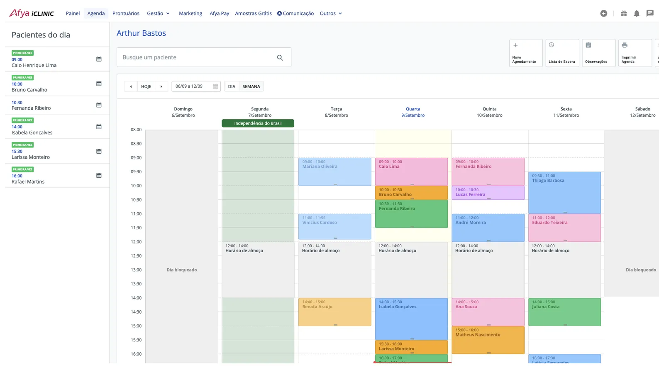The image size is (664, 378).
Task: Click Quarta 9/Setembro column header
Action: point(413,112)
